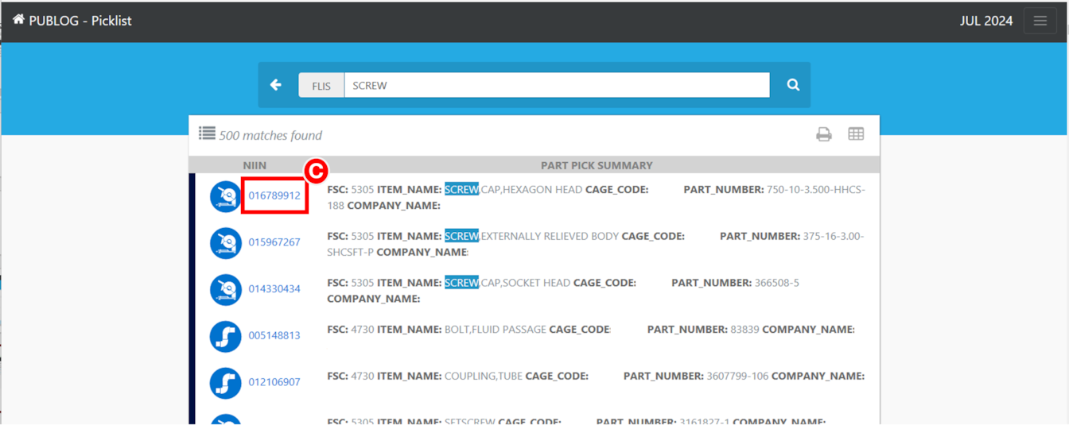Click the home icon beside PUBLOG

tap(18, 20)
